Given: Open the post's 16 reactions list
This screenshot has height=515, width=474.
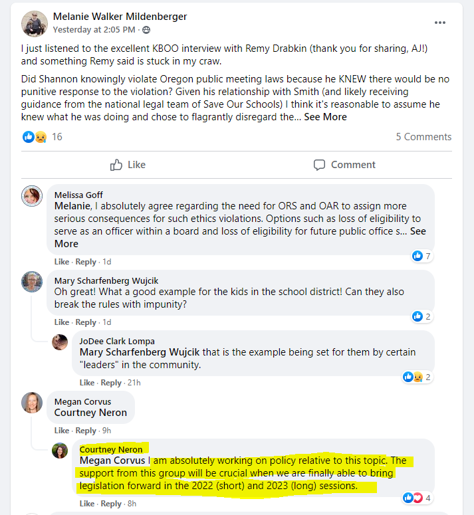Looking at the screenshot, I should [42, 137].
